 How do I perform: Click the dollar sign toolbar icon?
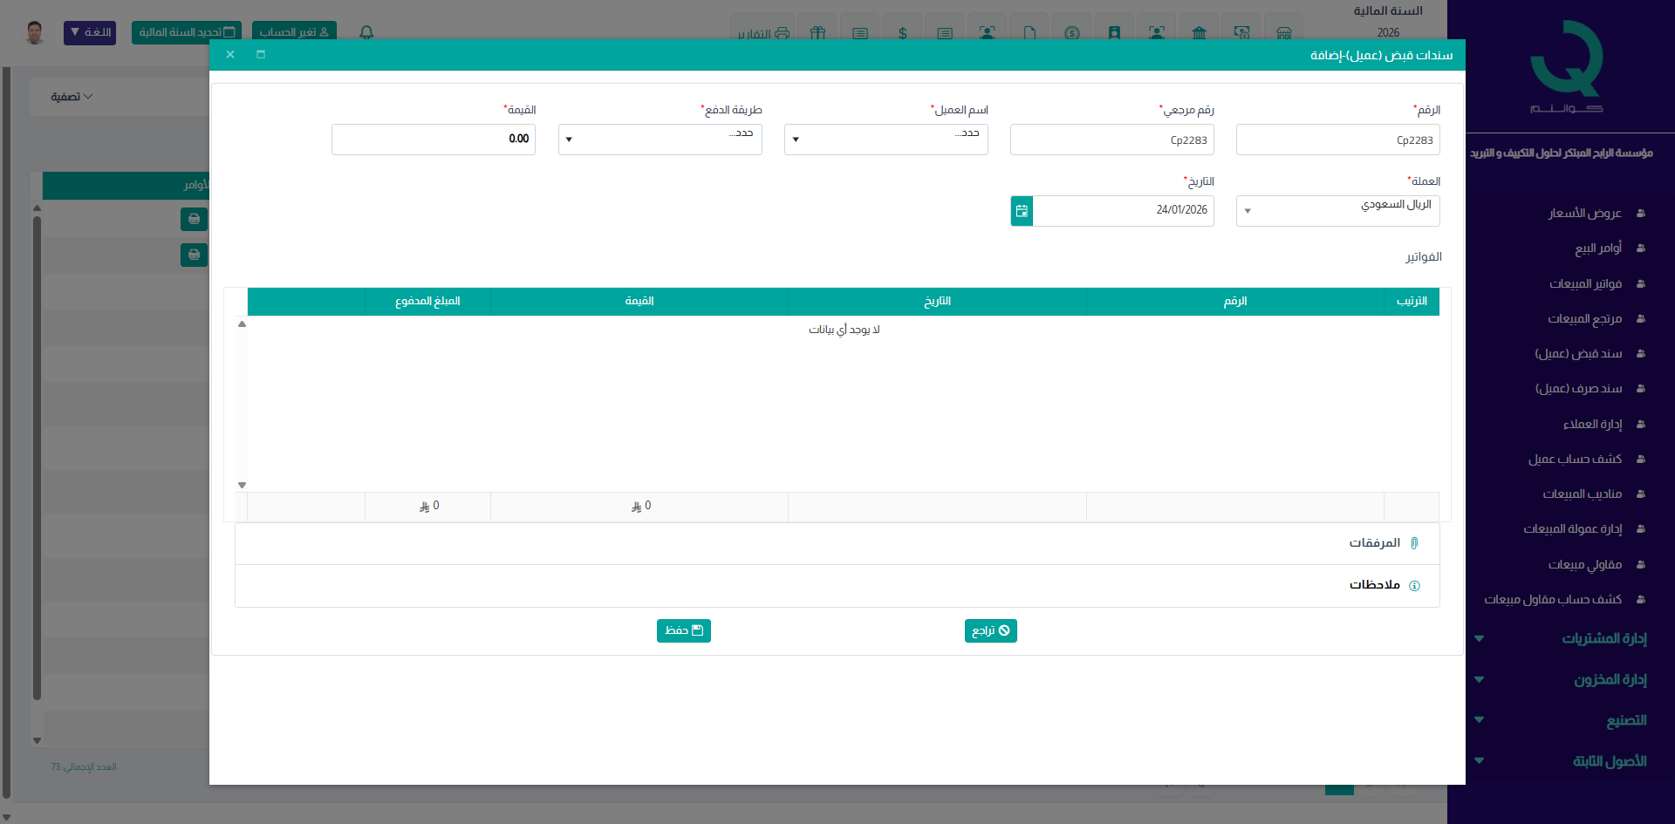902,33
